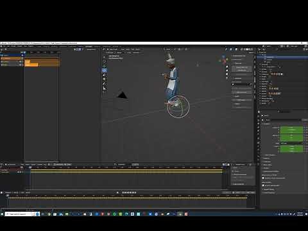Select the black camera object in viewport
Viewport: 308px width, 231px height.
pos(123,95)
